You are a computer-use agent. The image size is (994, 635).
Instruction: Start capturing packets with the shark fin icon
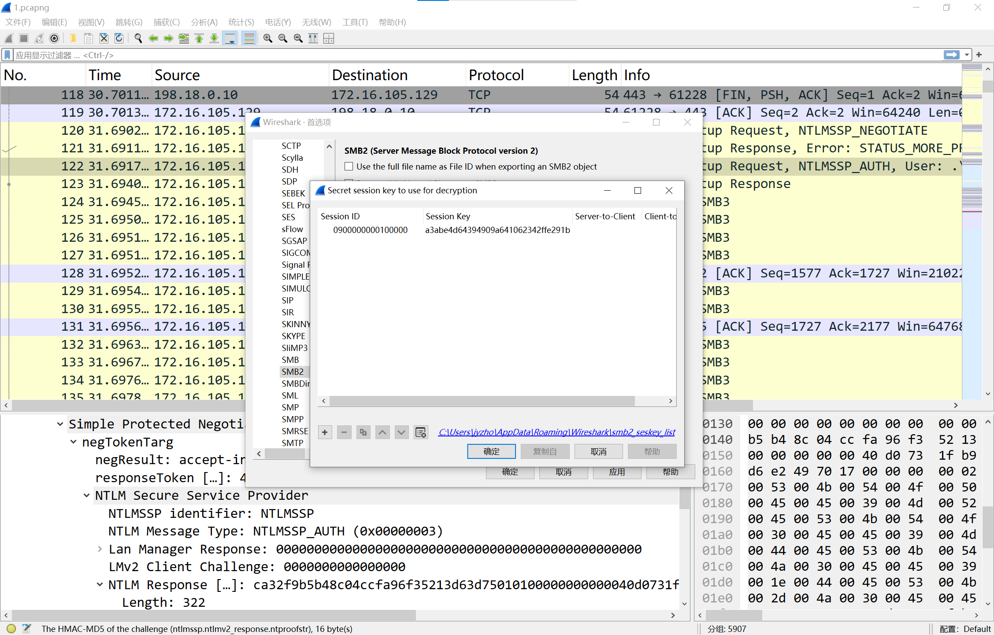pyautogui.click(x=9, y=39)
